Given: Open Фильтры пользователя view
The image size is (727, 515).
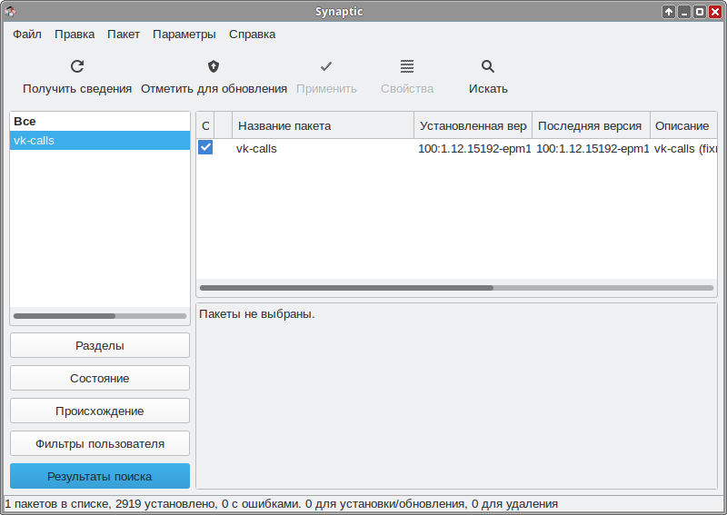Looking at the screenshot, I should click(100, 443).
